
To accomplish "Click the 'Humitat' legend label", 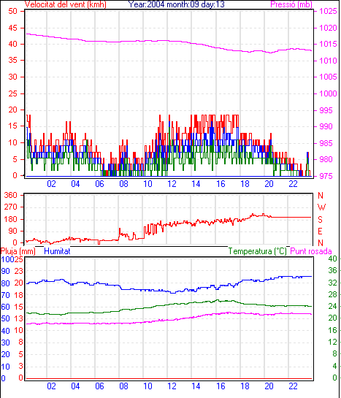I will click(x=57, y=251).
